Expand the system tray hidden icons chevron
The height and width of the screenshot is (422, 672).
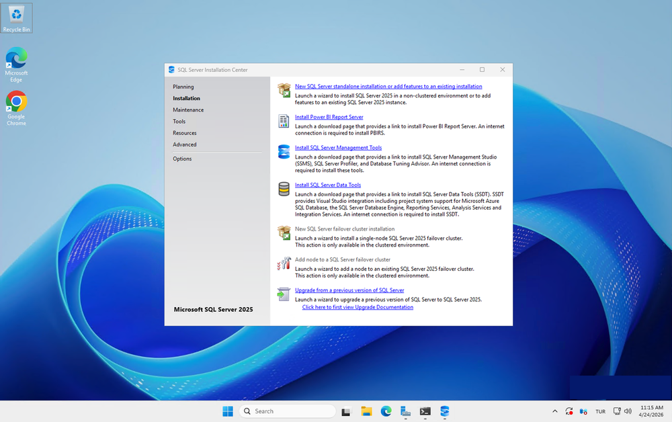[554, 411]
